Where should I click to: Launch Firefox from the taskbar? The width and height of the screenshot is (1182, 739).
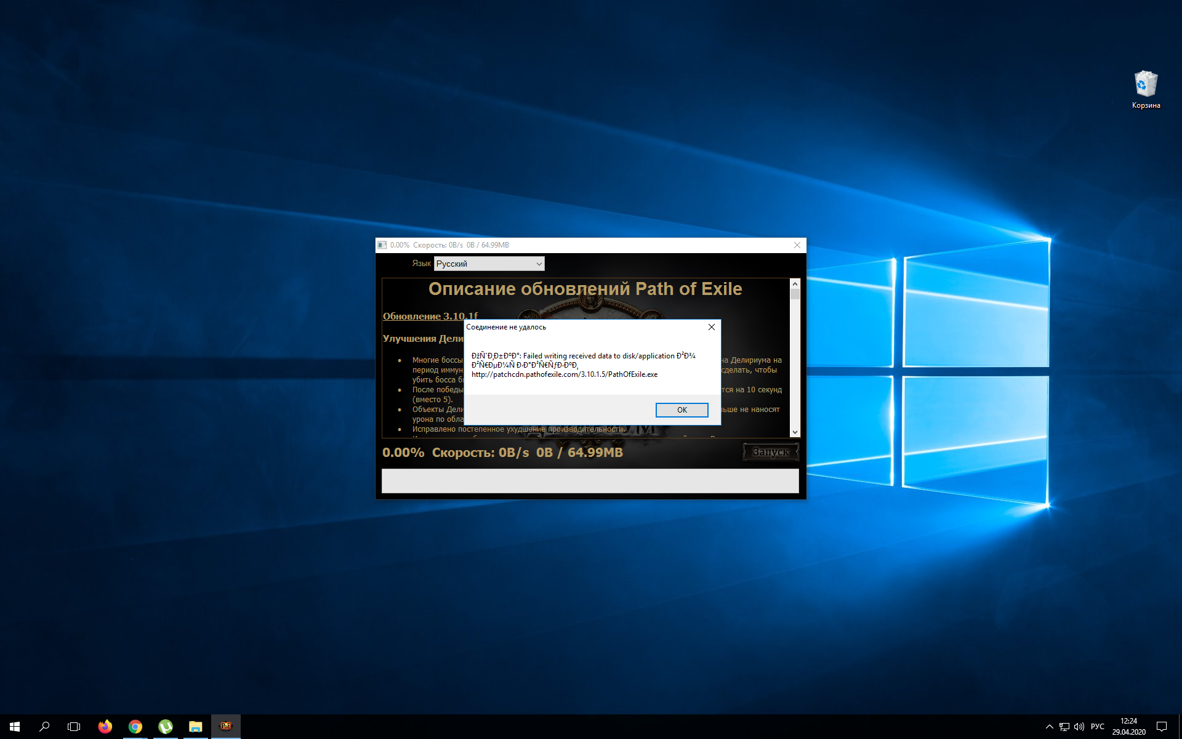105,727
